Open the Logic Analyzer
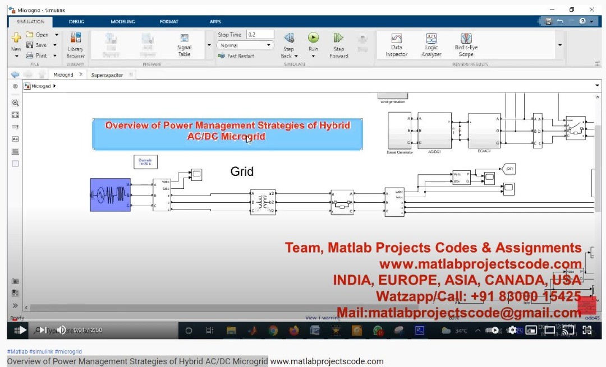The height and width of the screenshot is (367, 606). [x=431, y=45]
